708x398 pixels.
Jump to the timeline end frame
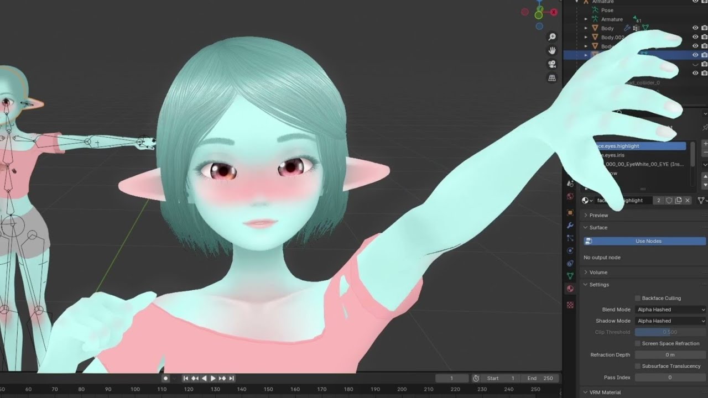(x=231, y=378)
